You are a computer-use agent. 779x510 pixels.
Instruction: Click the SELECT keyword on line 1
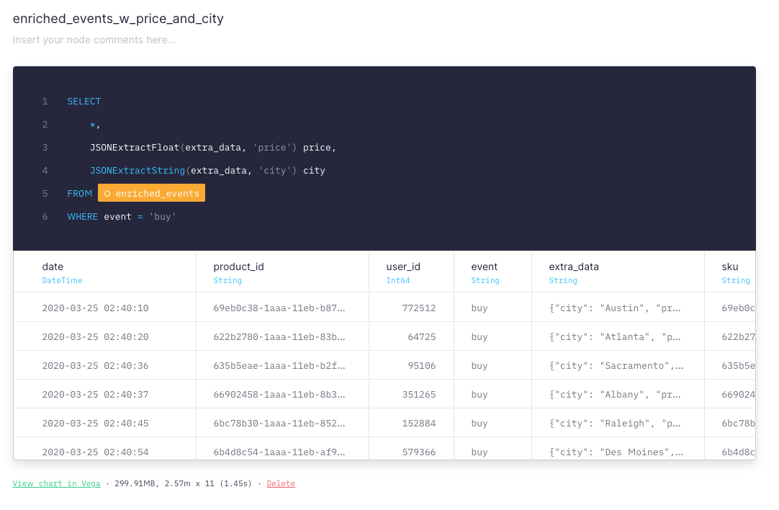click(84, 102)
